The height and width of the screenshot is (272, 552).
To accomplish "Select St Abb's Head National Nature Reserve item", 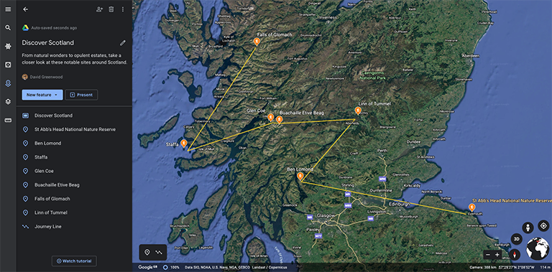I will [74, 129].
